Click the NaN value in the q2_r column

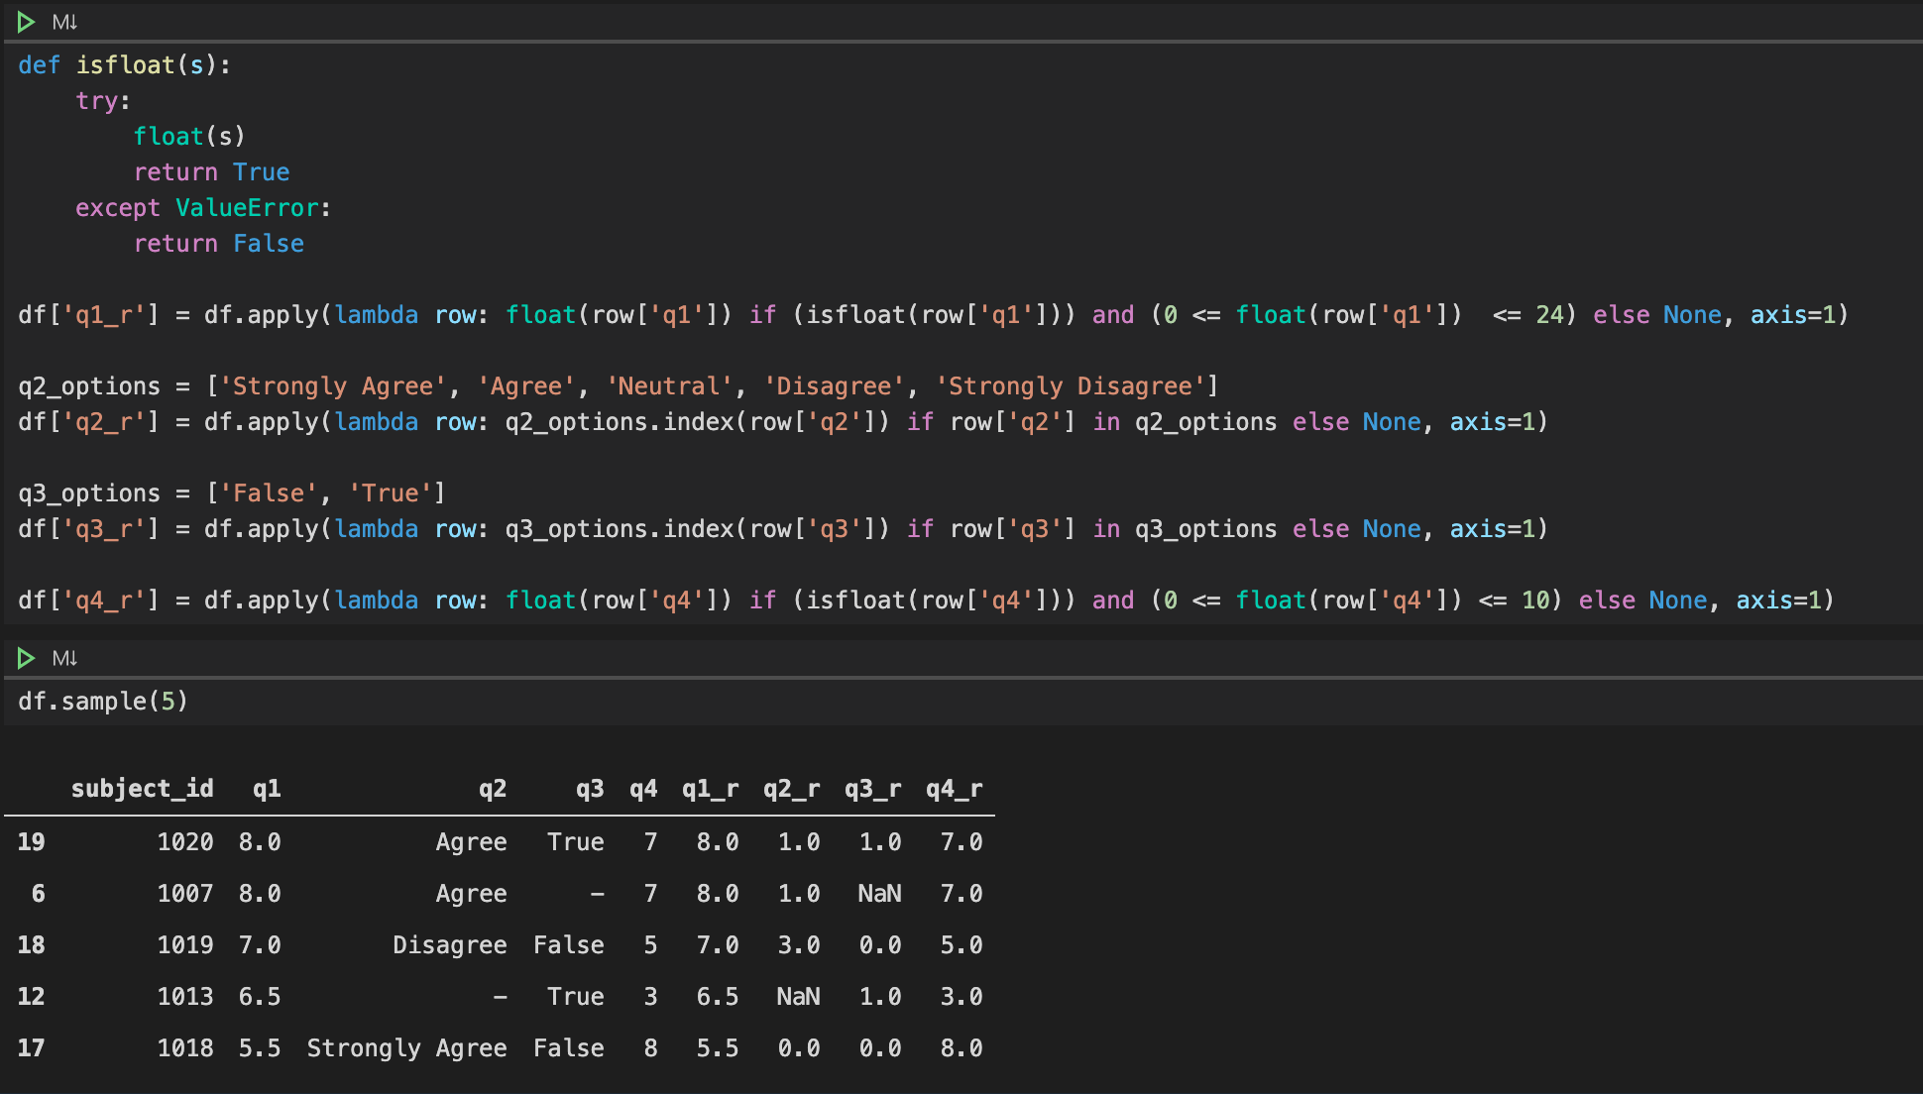point(798,996)
